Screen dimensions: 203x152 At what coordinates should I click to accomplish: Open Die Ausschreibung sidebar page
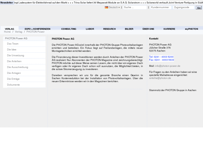[x=26, y=67]
